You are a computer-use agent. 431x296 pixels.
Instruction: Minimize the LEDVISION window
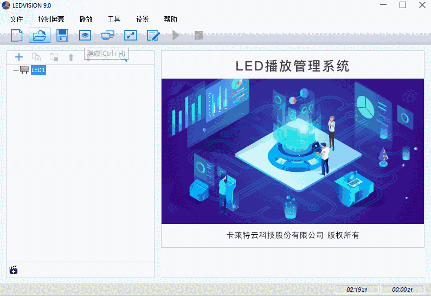pyautogui.click(x=383, y=5)
